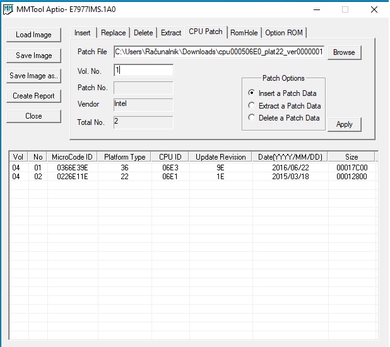Image resolution: width=390 pixels, height=347 pixels.
Task: Click the Size column header
Action: [x=352, y=157]
